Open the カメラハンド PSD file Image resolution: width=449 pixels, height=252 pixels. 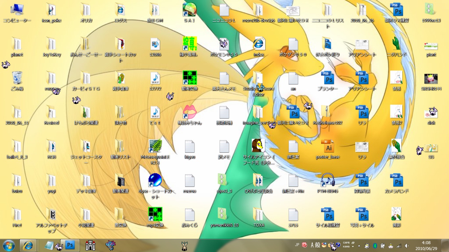point(397,184)
